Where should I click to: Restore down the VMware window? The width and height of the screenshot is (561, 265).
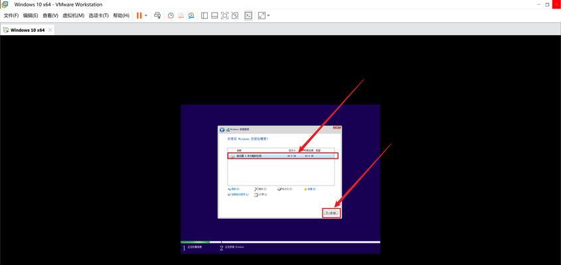tap(548, 5)
